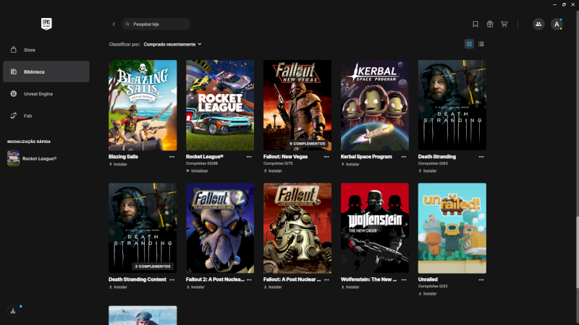Install Fallout 2

195,287
